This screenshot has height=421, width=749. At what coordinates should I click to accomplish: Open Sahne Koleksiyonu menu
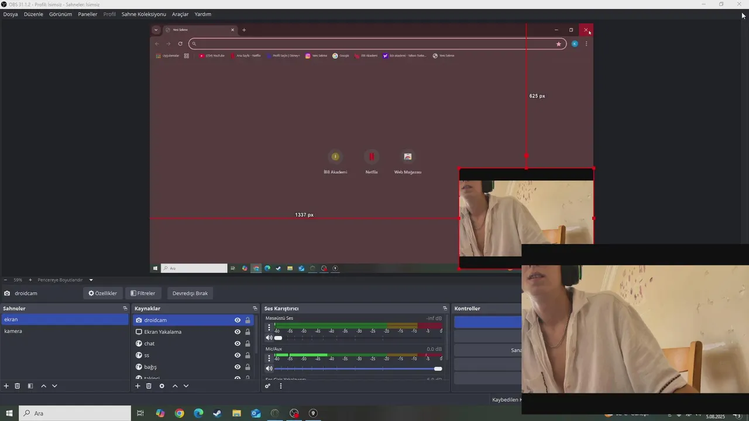coord(144,14)
